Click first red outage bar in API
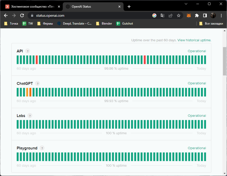 [37, 60]
